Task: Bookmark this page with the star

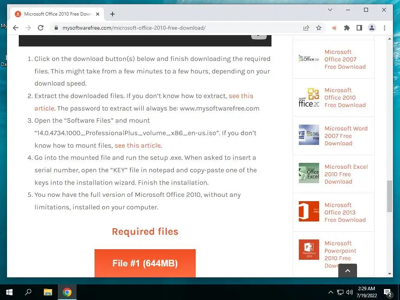Action: tap(319, 28)
